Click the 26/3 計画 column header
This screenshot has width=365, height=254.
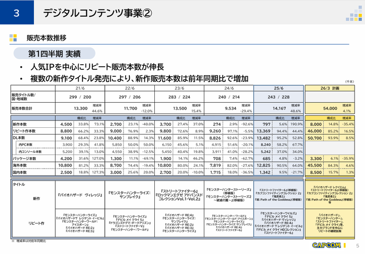[330, 88]
